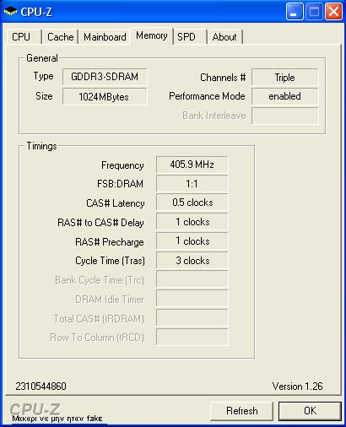
Task: Click the General group heading
Action: tap(42, 58)
